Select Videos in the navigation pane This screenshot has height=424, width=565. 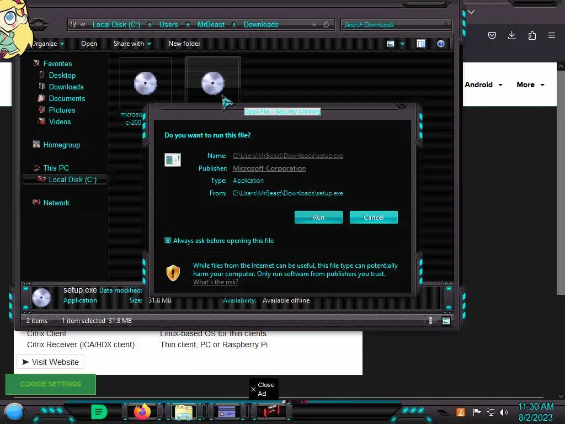(60, 121)
